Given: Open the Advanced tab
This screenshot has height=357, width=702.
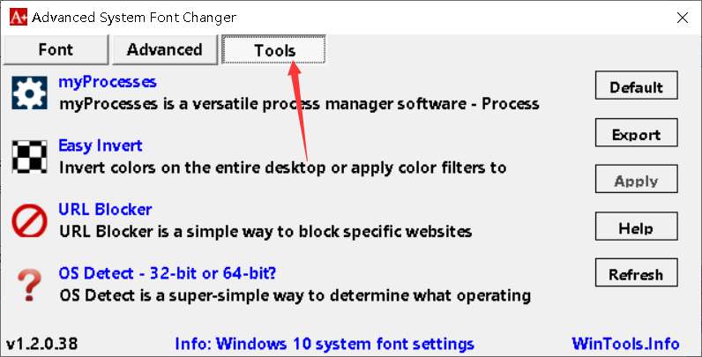Looking at the screenshot, I should (164, 50).
